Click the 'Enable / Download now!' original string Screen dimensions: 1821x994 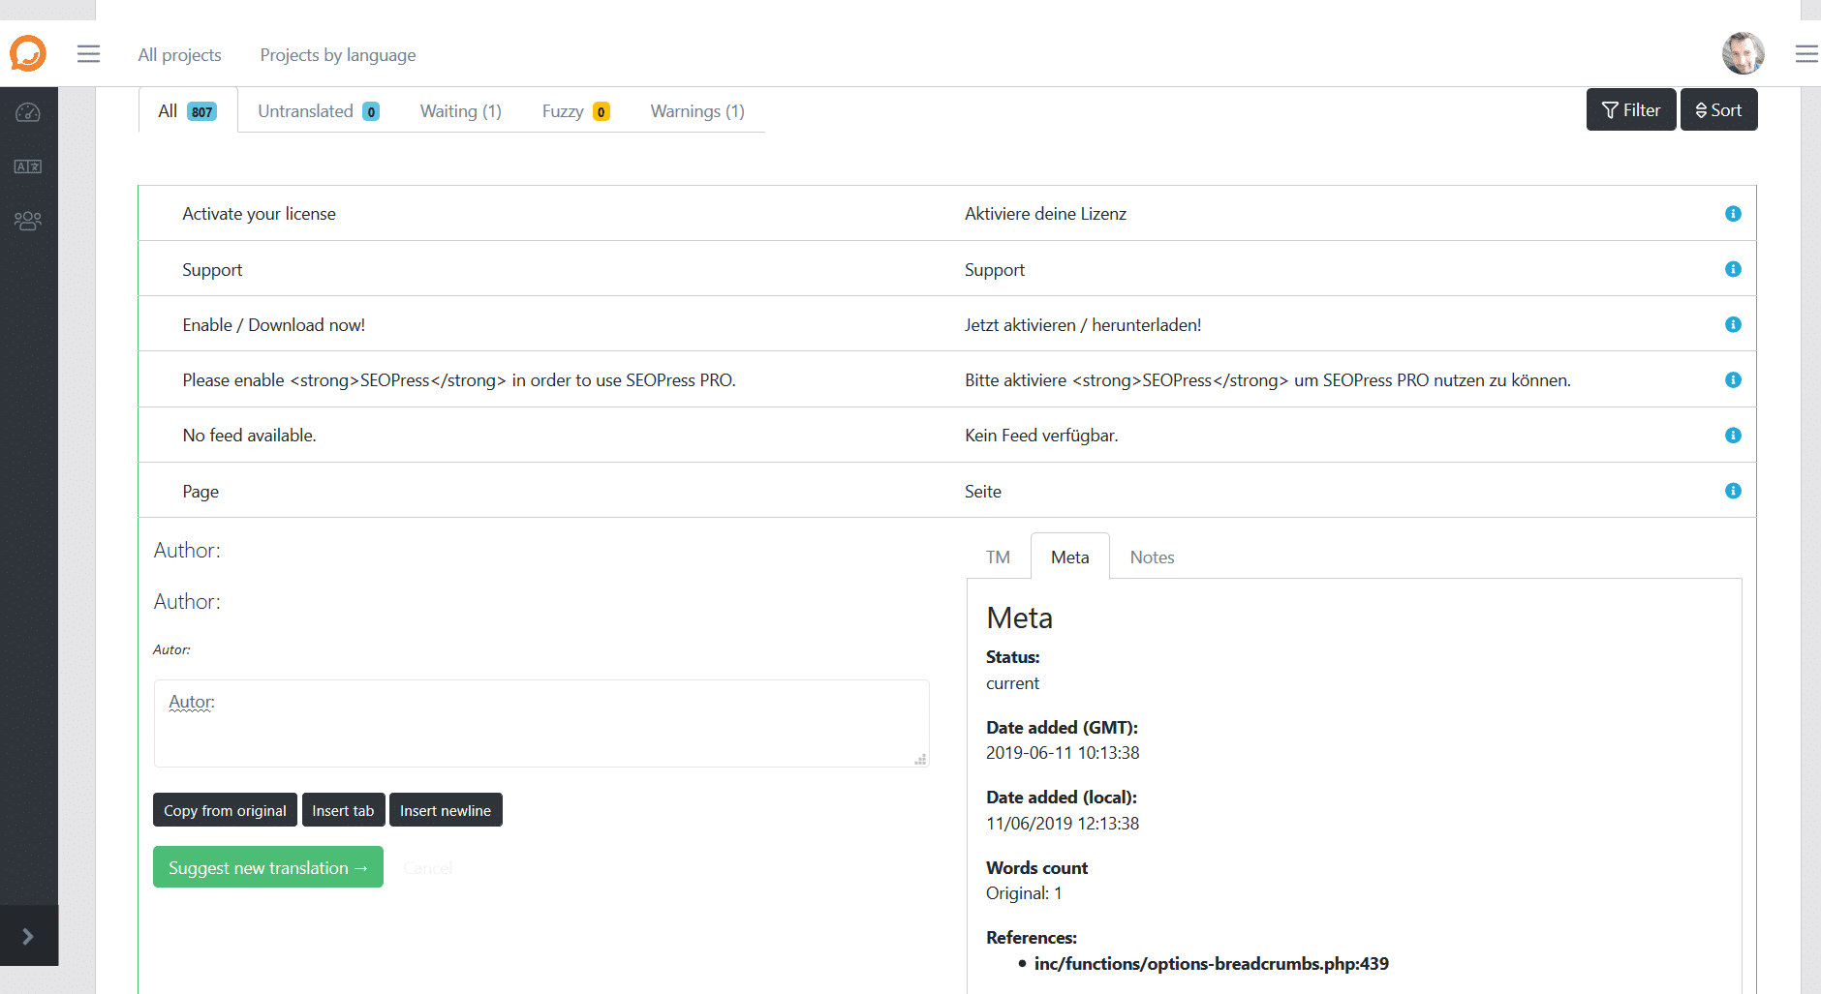(x=273, y=325)
